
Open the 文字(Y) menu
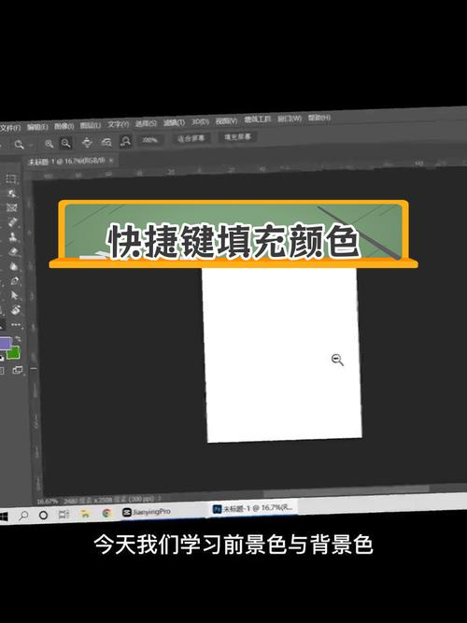[x=118, y=124]
